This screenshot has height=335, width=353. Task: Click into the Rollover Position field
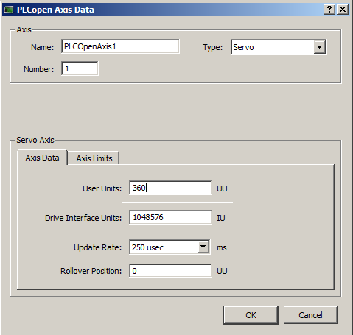170,271
